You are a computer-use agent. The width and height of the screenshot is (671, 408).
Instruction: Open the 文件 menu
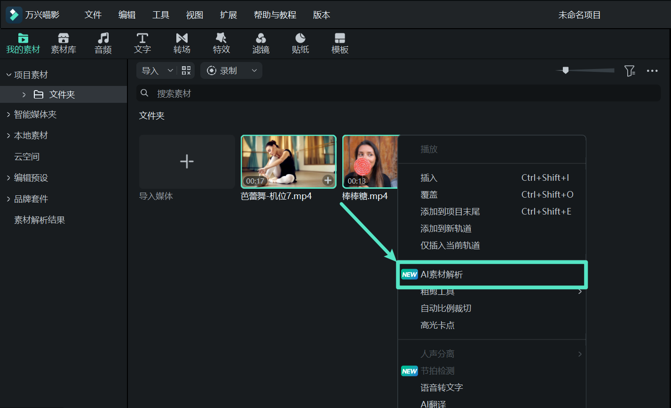coord(93,15)
